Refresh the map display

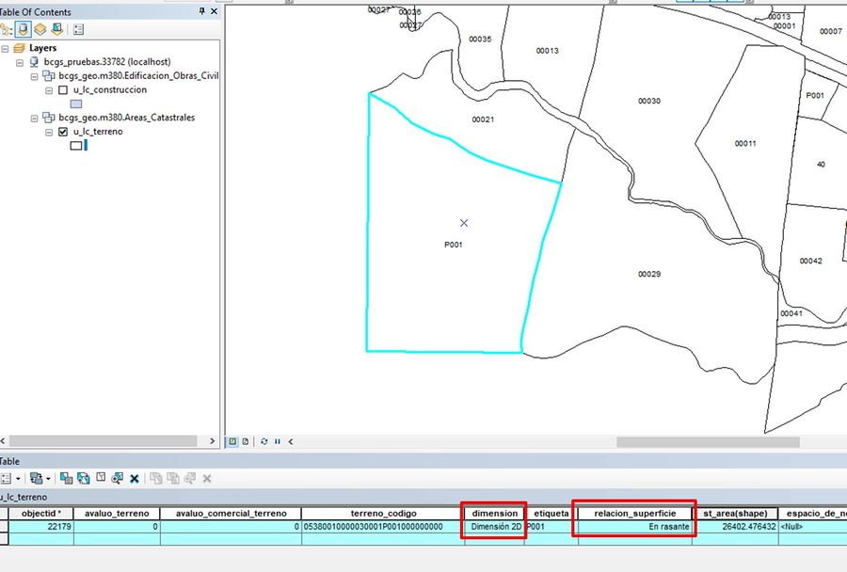264,441
